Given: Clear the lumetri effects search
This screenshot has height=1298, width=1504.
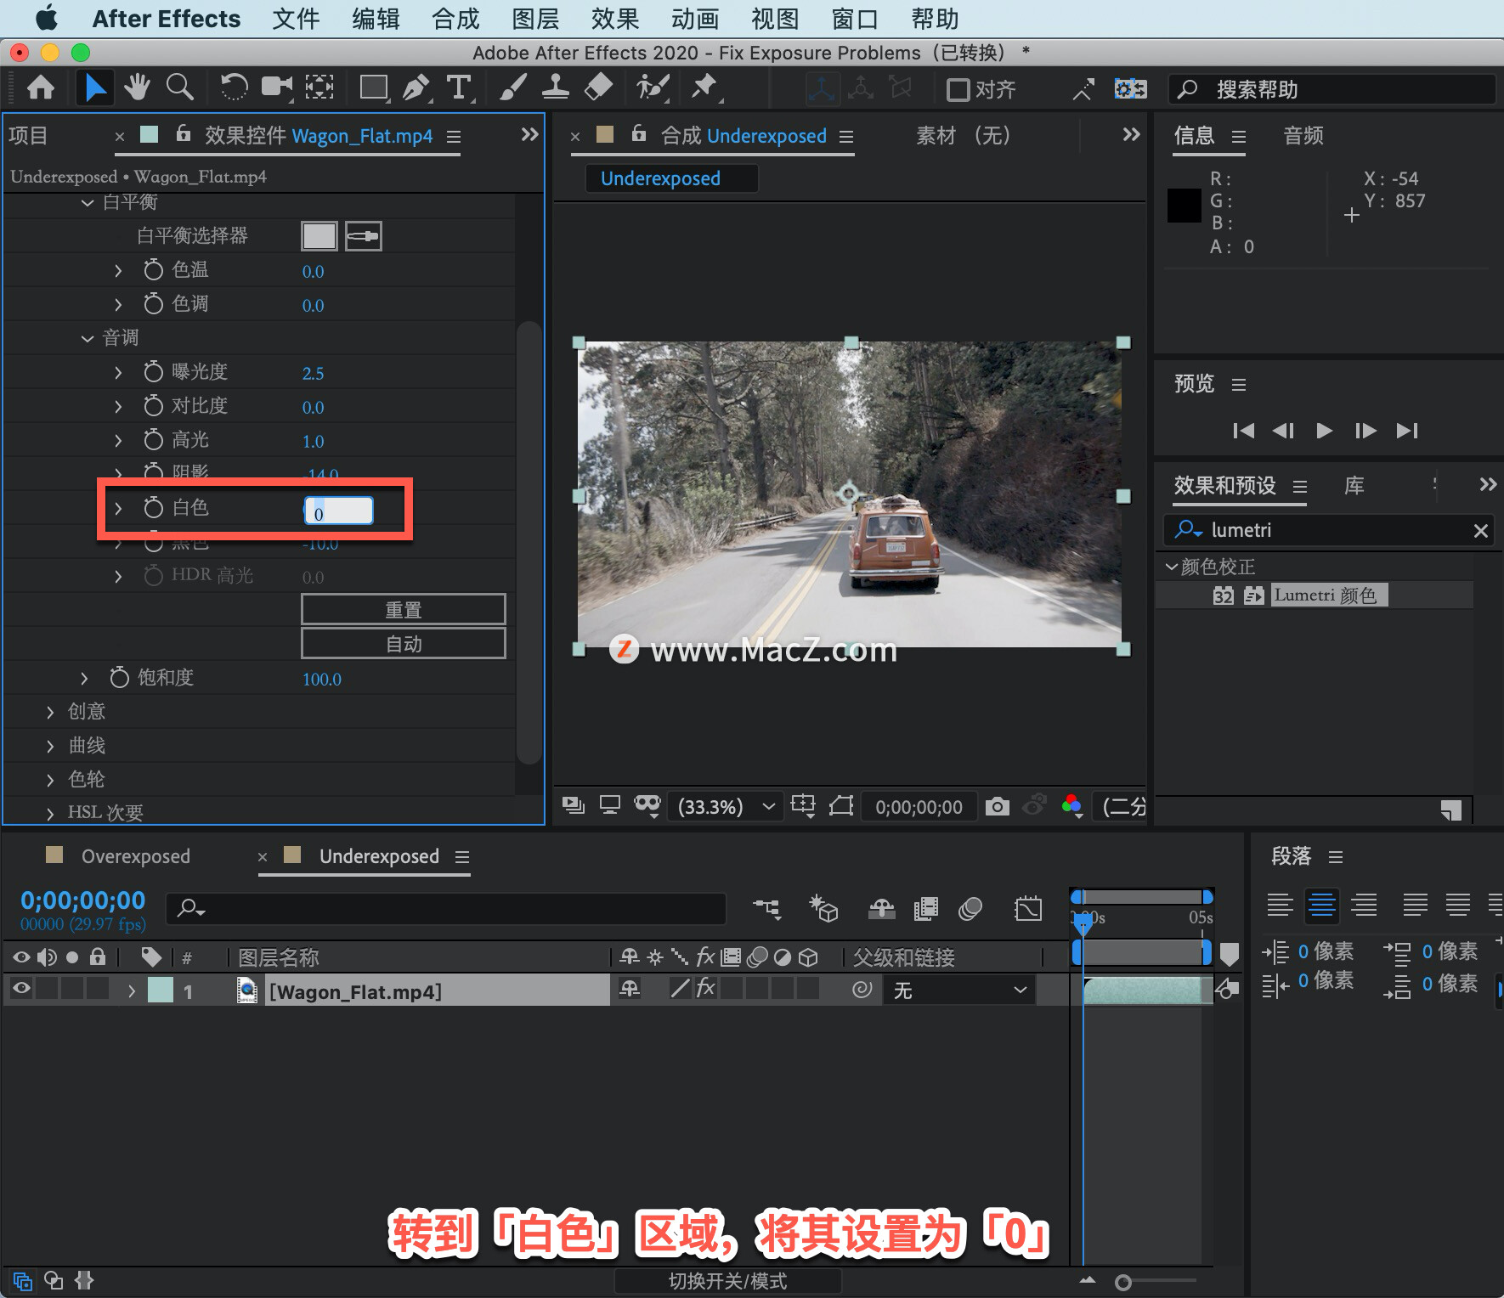Looking at the screenshot, I should [x=1480, y=531].
